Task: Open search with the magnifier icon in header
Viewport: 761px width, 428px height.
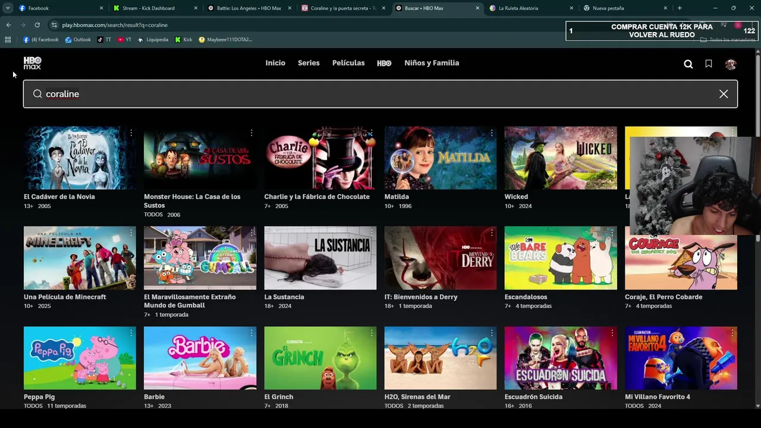Action: (x=688, y=64)
